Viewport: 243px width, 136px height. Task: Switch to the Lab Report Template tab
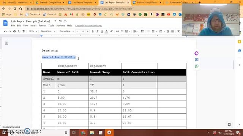pyautogui.click(x=82, y=3)
